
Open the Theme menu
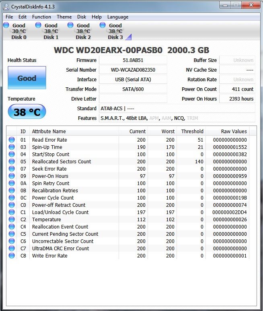point(64,17)
